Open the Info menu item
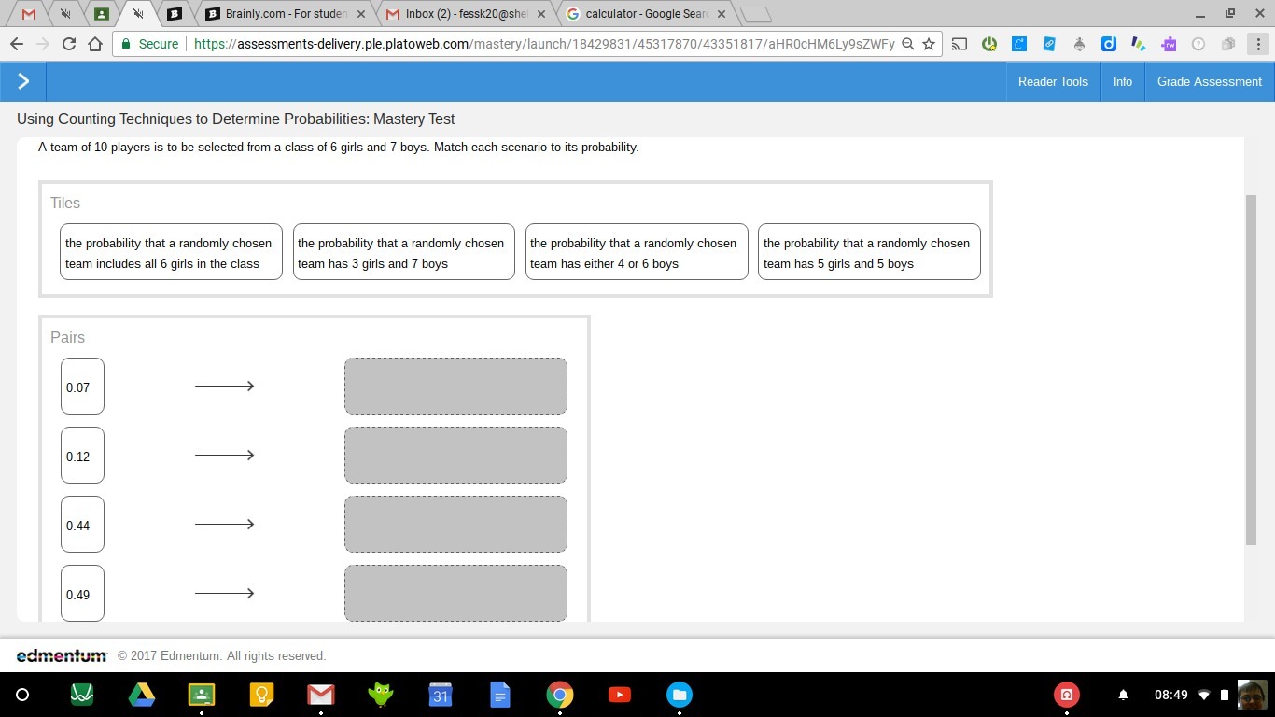 [1123, 81]
